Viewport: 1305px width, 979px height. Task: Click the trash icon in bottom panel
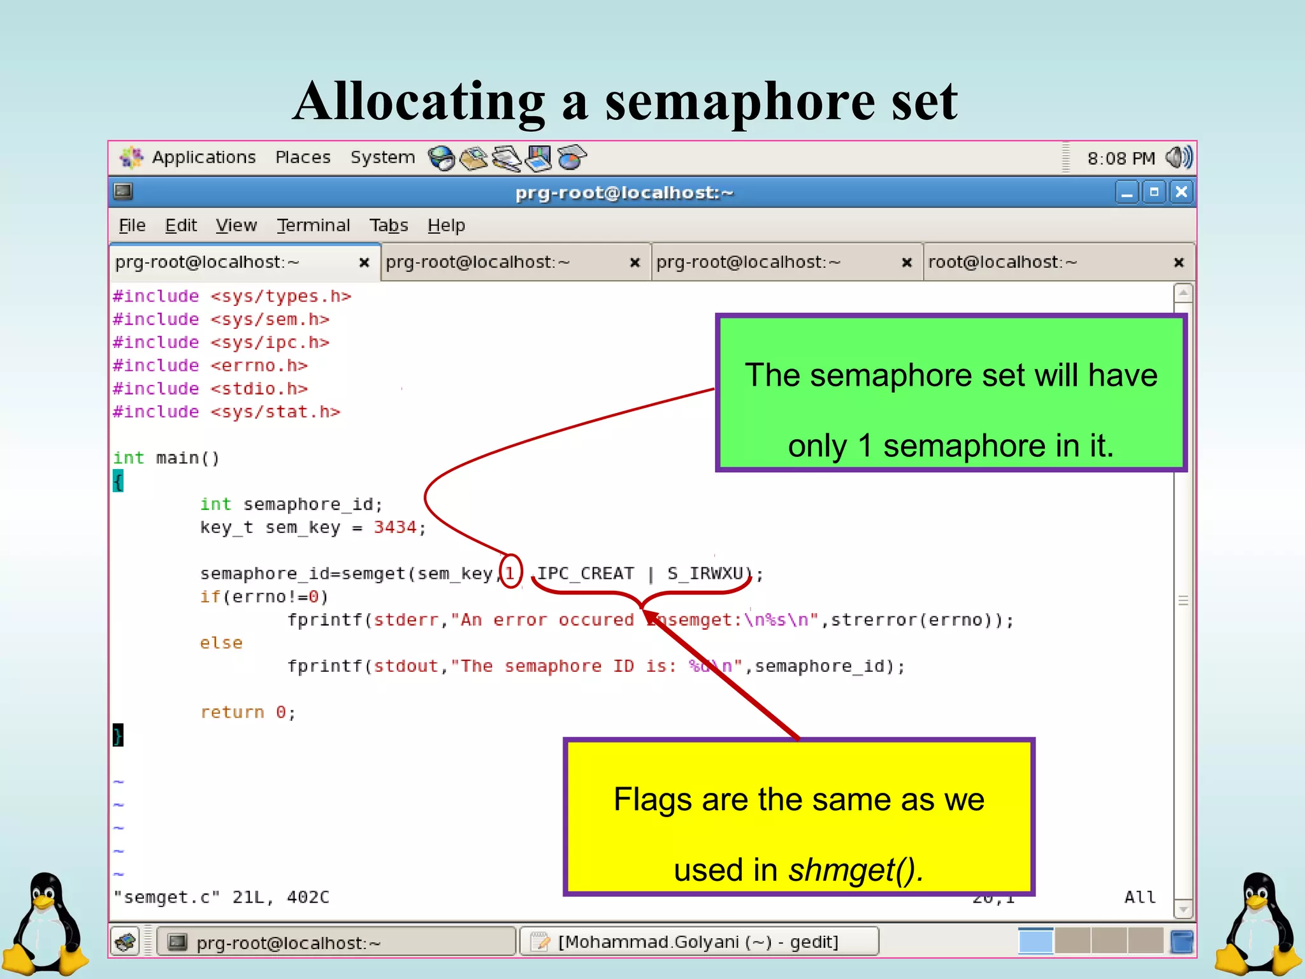click(1181, 941)
